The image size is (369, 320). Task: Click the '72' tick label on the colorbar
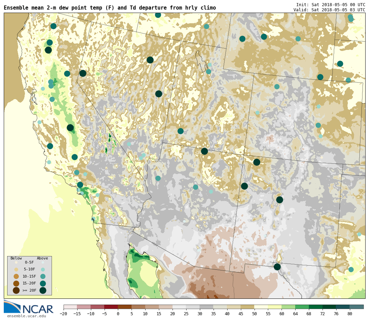click(323, 314)
